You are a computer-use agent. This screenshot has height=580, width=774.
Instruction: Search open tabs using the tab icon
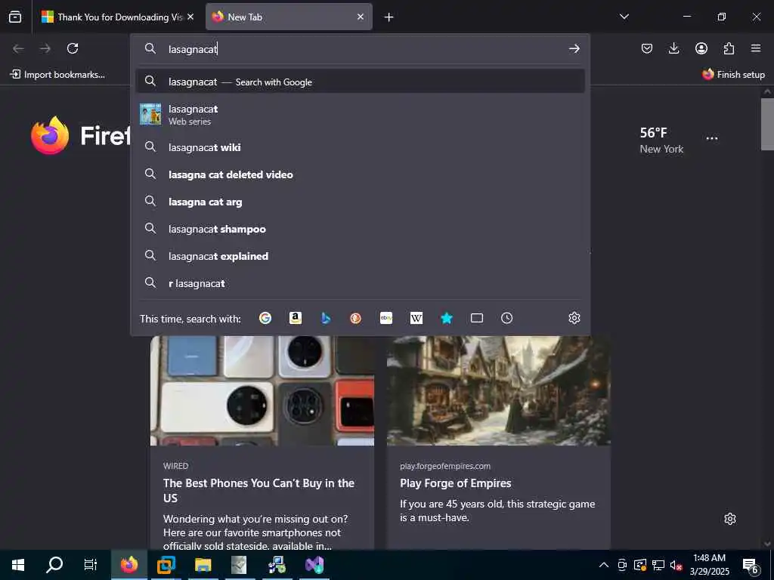tap(477, 318)
